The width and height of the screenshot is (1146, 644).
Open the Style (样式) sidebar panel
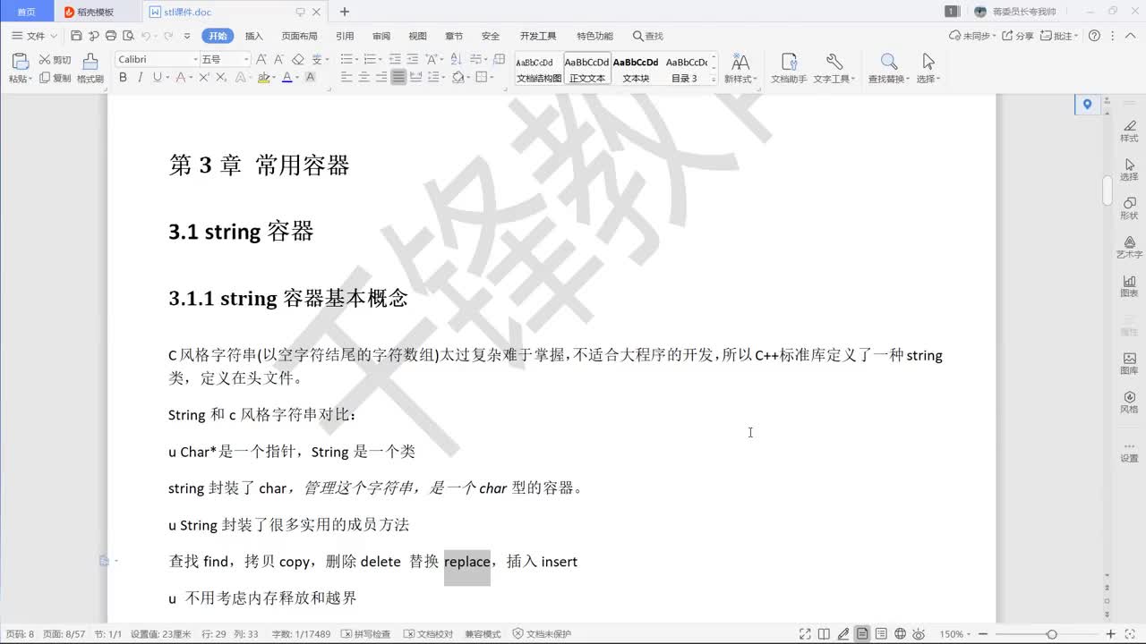(1129, 131)
